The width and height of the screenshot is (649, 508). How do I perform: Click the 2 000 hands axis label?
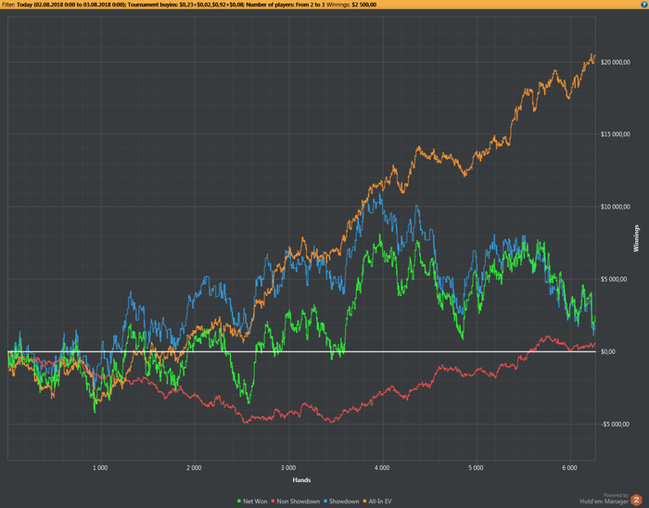click(x=194, y=467)
